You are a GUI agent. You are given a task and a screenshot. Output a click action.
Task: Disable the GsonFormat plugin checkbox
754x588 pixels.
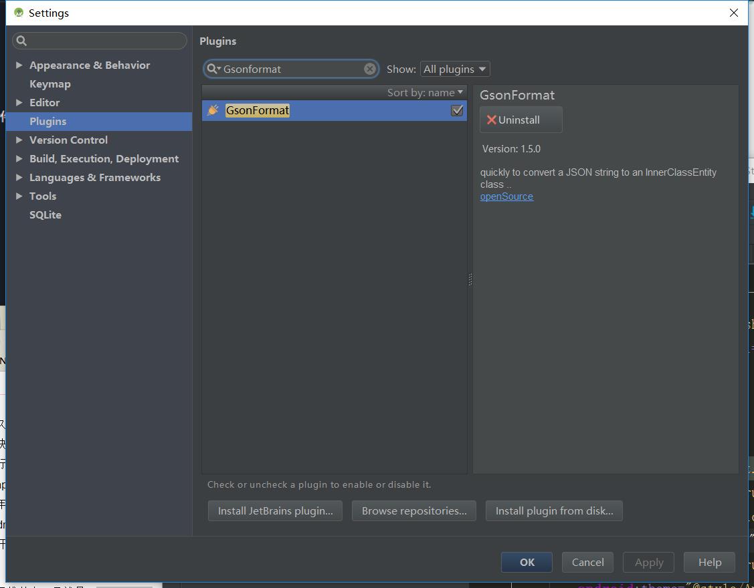pyautogui.click(x=457, y=110)
